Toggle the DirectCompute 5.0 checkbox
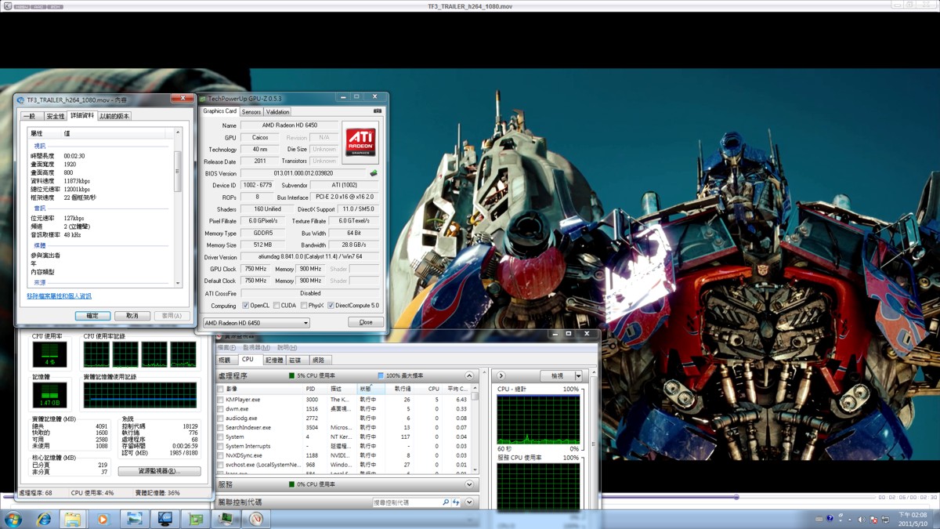The width and height of the screenshot is (940, 529). tap(331, 306)
